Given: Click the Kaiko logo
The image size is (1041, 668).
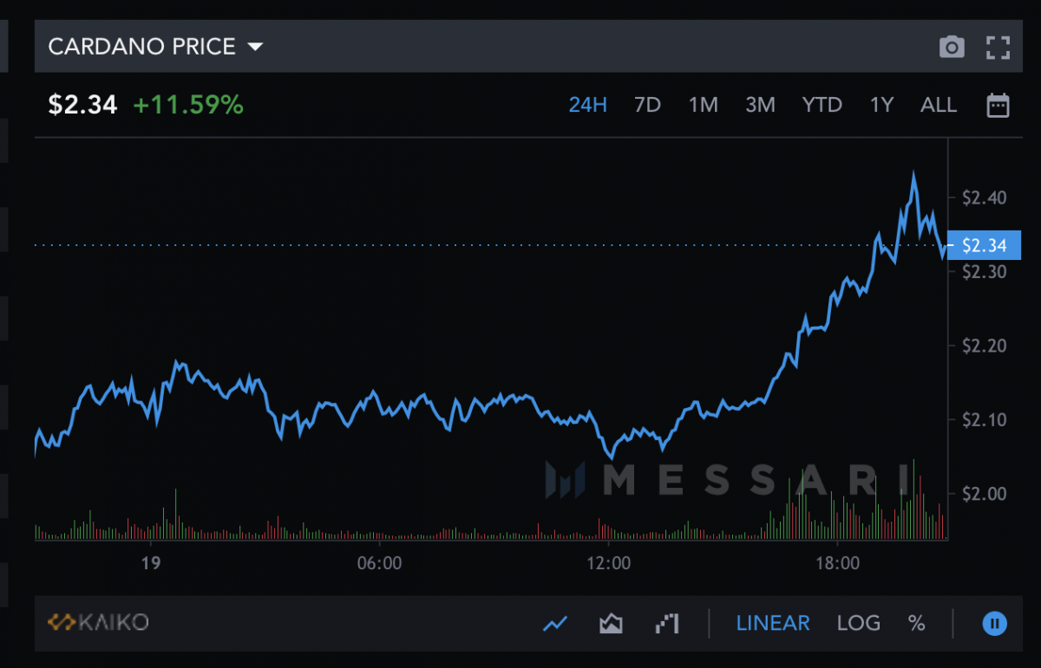Looking at the screenshot, I should click(98, 622).
